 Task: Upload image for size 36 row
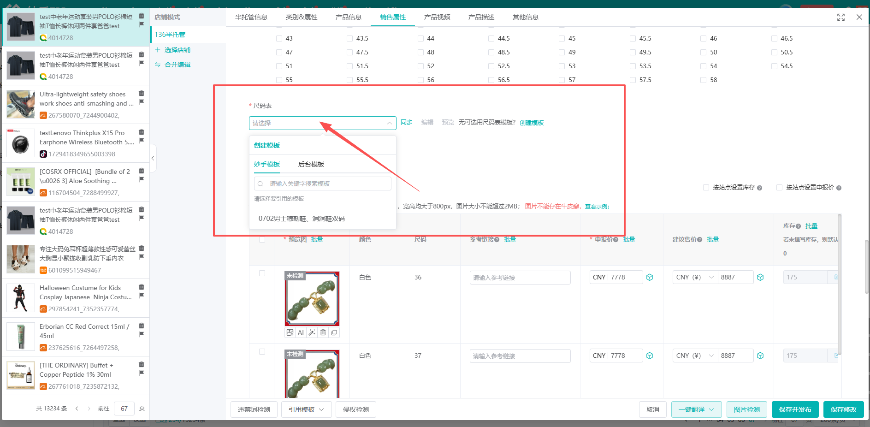click(x=290, y=332)
